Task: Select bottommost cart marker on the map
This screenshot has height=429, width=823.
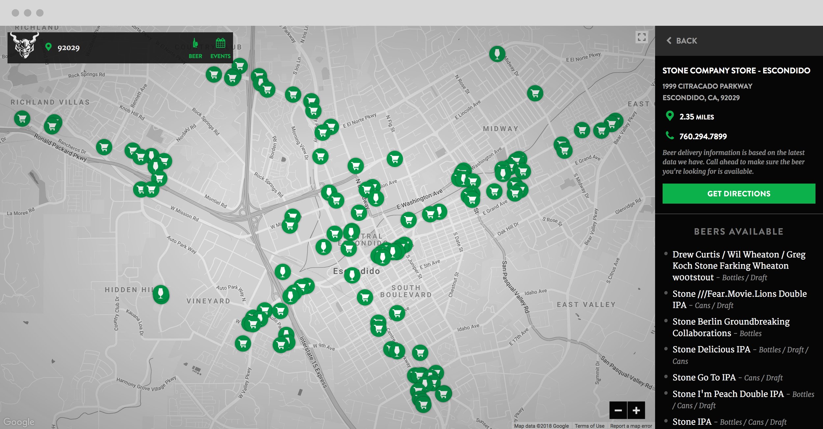Action: (423, 404)
